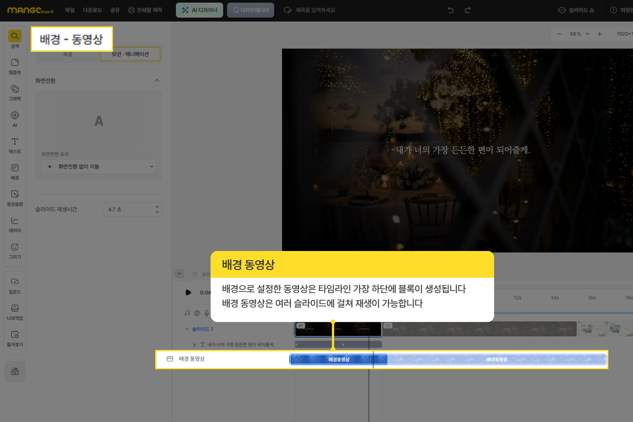Play the timeline preview
Image resolution: width=633 pixels, height=422 pixels.
tap(188, 292)
